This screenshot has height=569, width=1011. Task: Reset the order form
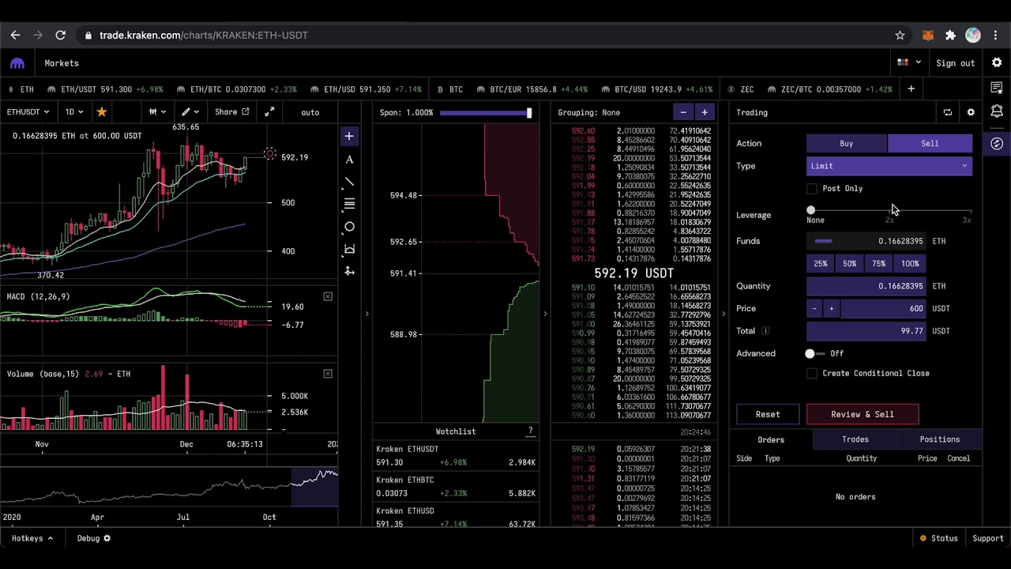(x=768, y=414)
